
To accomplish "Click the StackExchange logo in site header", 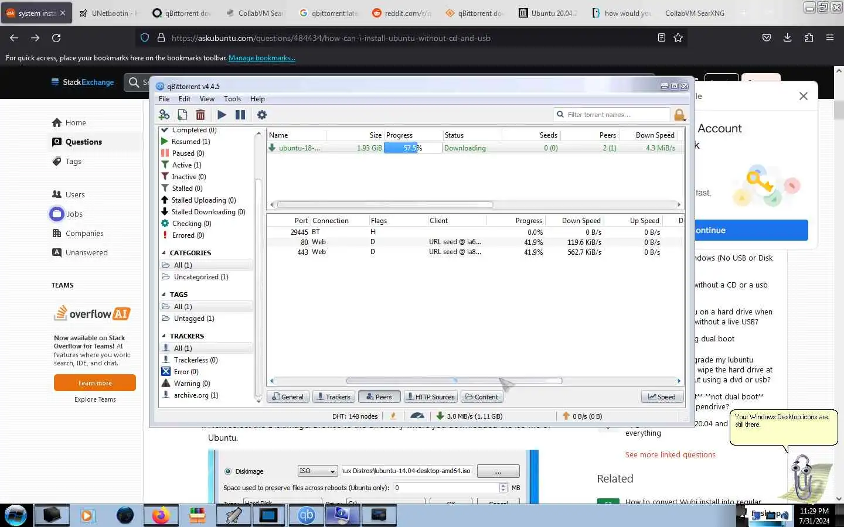I will click(83, 82).
